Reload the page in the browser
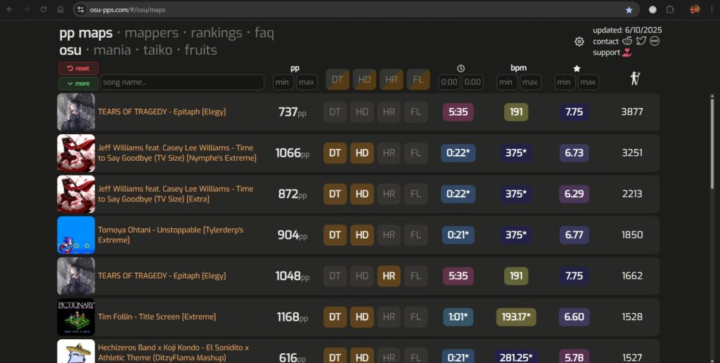720x363 pixels. point(43,9)
